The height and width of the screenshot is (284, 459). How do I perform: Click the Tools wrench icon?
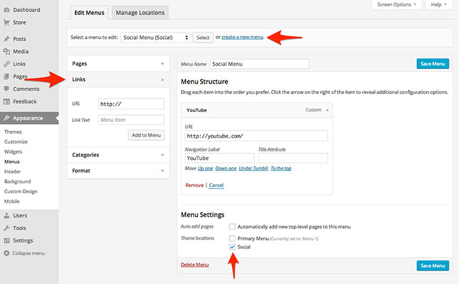pyautogui.click(x=6, y=228)
